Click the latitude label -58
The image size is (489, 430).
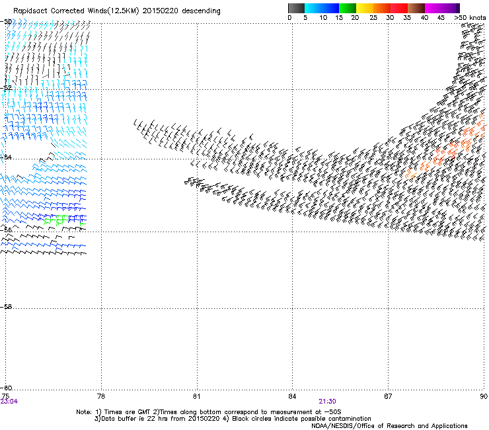click(x=6, y=307)
